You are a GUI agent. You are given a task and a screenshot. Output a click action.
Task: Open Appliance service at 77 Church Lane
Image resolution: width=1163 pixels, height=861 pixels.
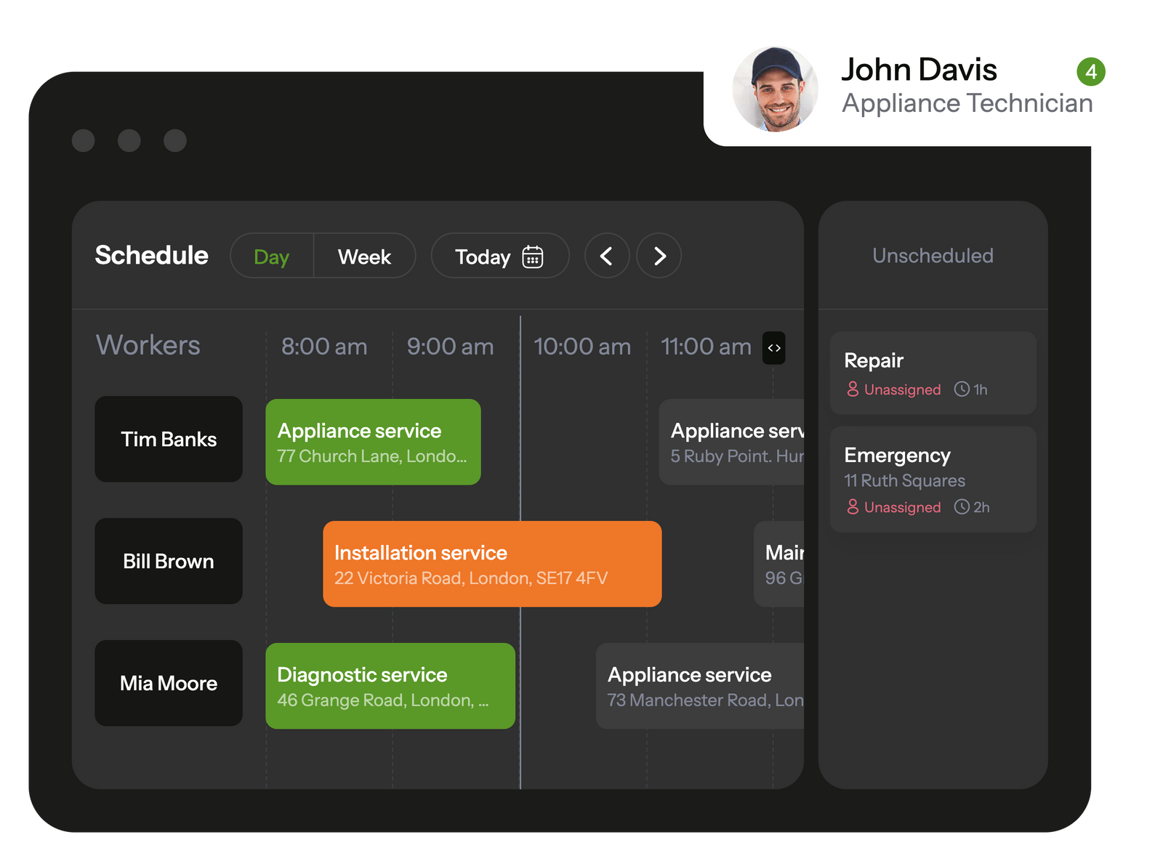tap(373, 442)
